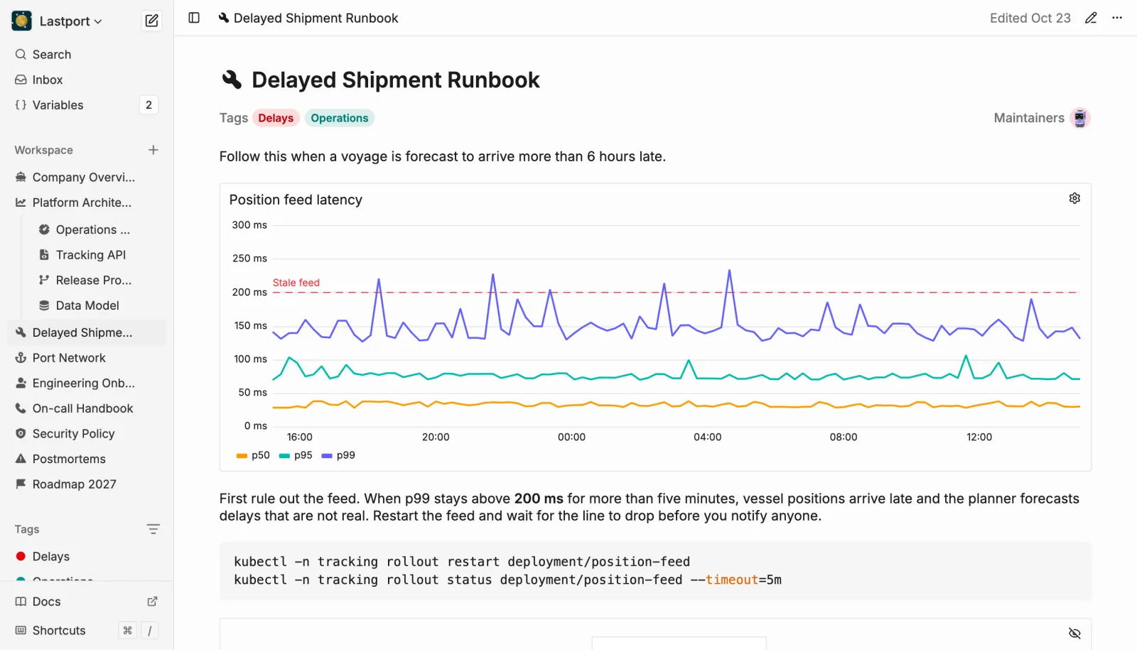Toggle visibility with crossed-eye icon

1074,633
